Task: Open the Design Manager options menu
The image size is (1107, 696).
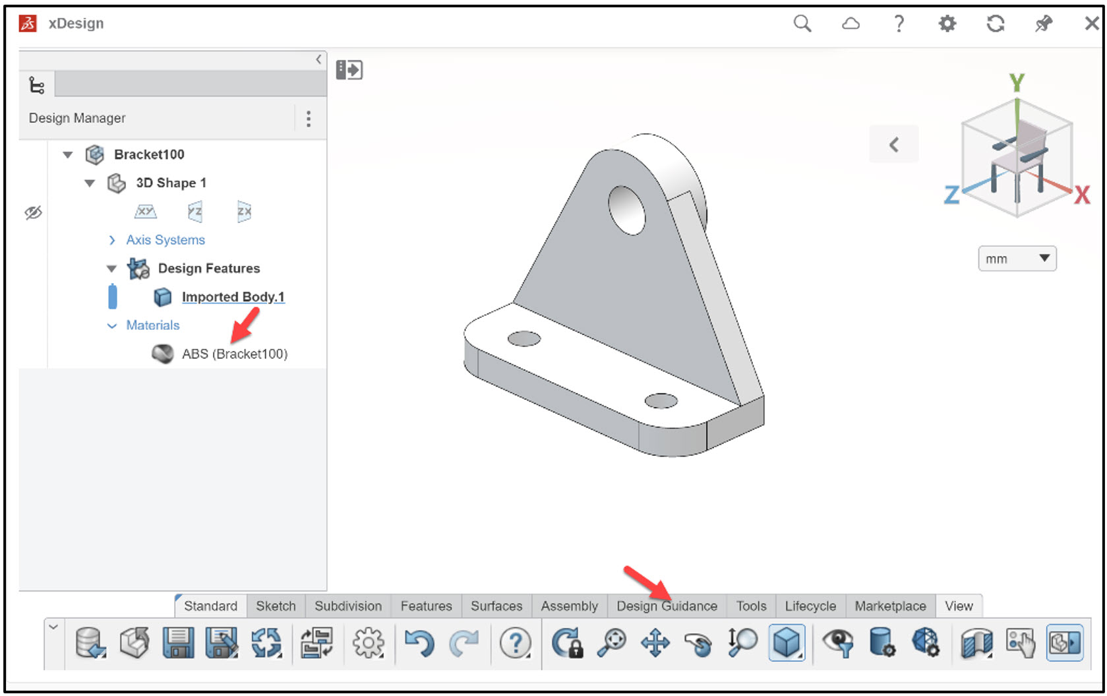Action: click(x=308, y=118)
